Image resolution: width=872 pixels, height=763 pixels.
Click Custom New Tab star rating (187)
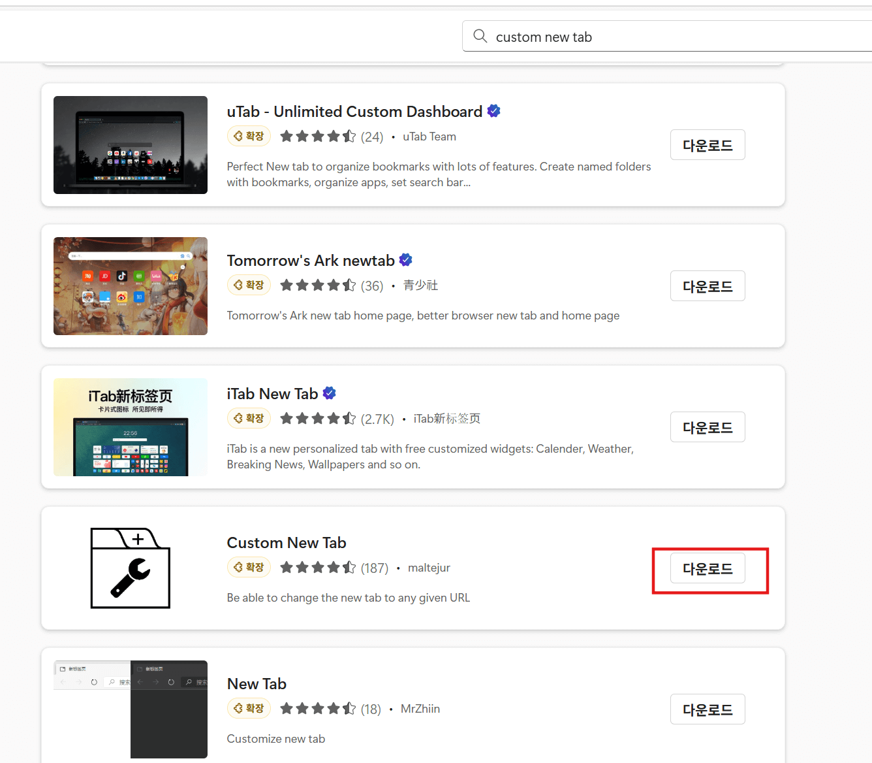pos(334,568)
